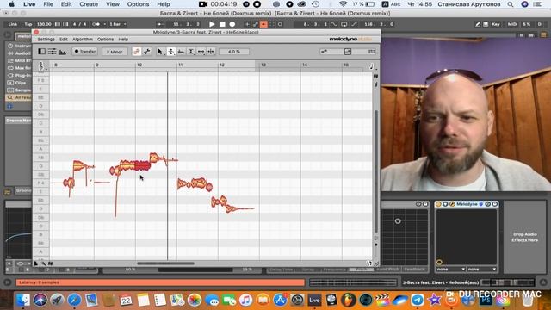Click the Tap tempo button
The image size is (551, 310).
click(x=28, y=24)
